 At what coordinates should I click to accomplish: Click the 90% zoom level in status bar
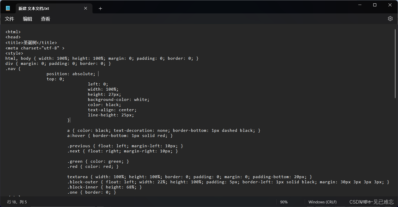284,202
